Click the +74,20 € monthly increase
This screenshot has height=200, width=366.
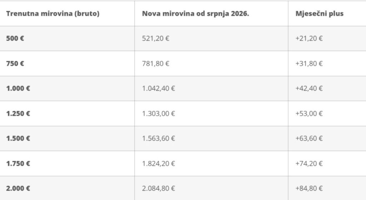click(x=309, y=164)
